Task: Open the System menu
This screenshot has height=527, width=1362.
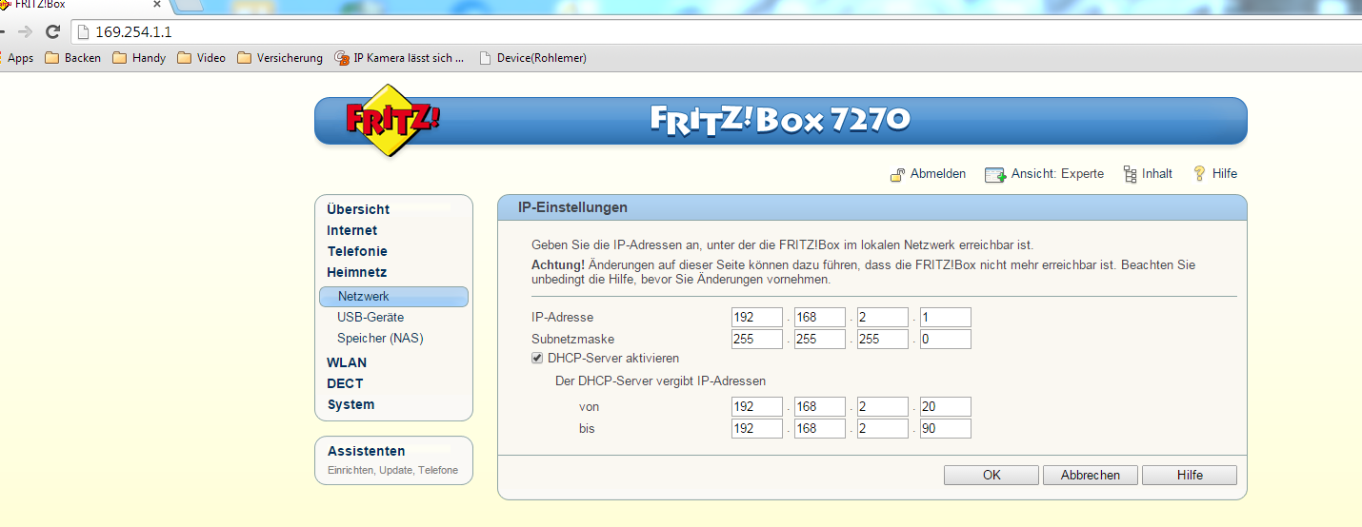Action: point(351,404)
